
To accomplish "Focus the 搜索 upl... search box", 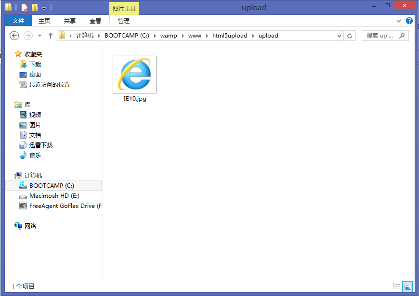I will tap(385, 36).
